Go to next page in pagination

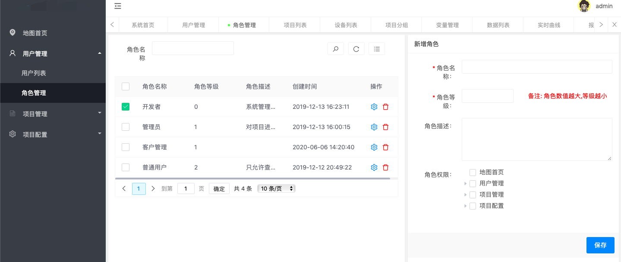click(x=153, y=188)
